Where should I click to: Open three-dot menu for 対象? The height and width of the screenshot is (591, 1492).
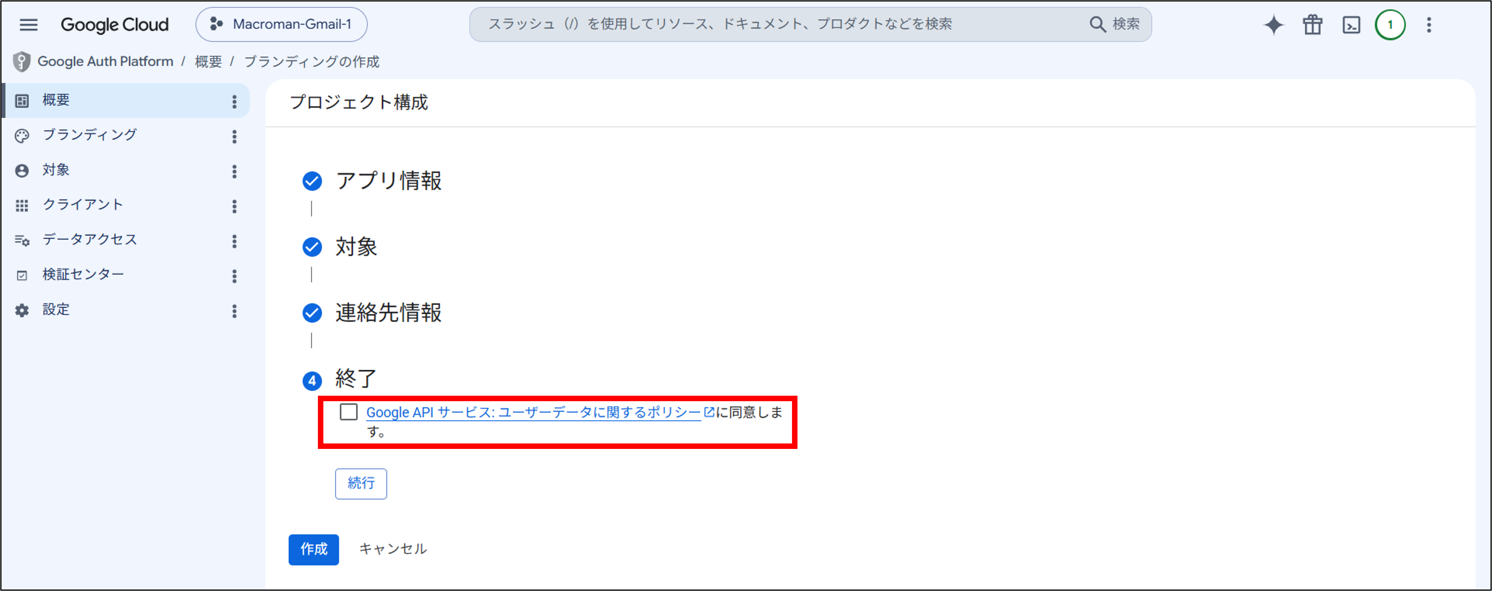[235, 171]
